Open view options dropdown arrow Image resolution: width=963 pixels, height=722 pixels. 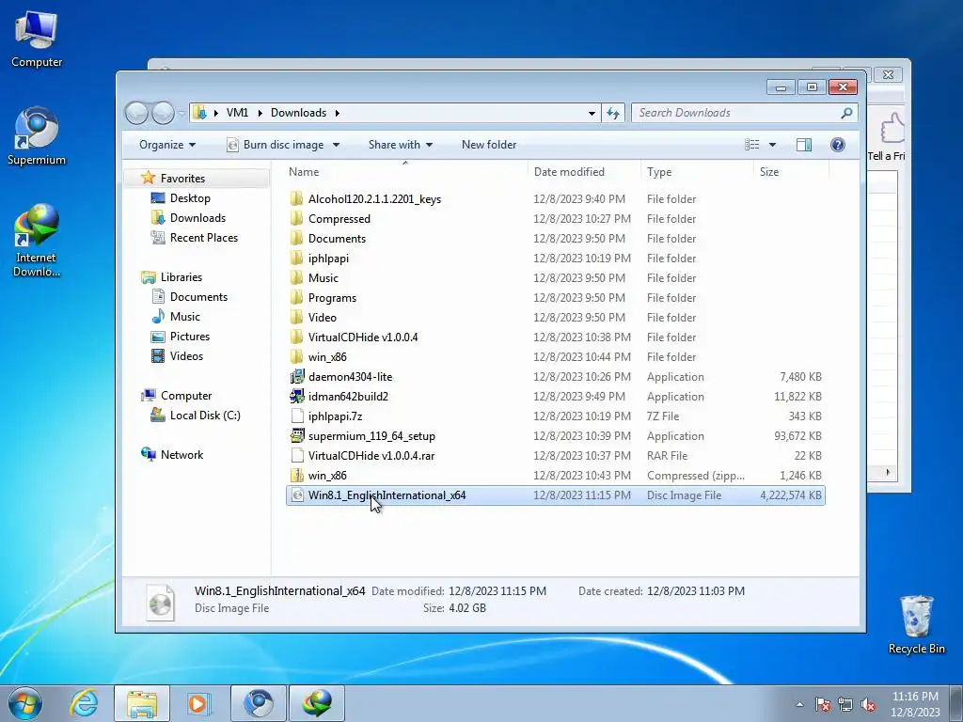pos(772,145)
